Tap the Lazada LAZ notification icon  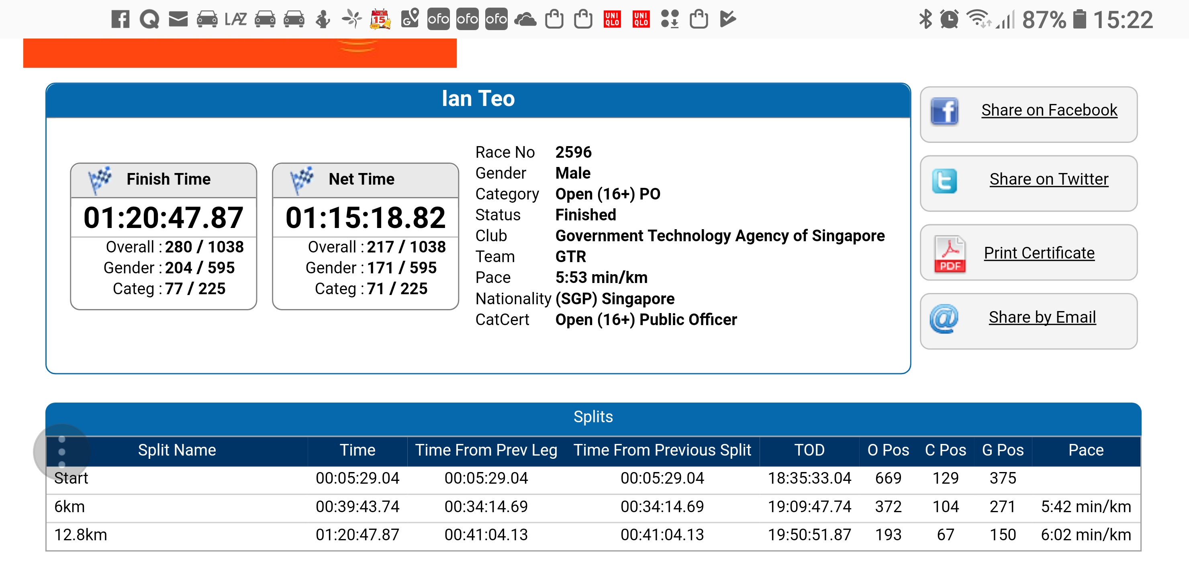[x=235, y=19]
